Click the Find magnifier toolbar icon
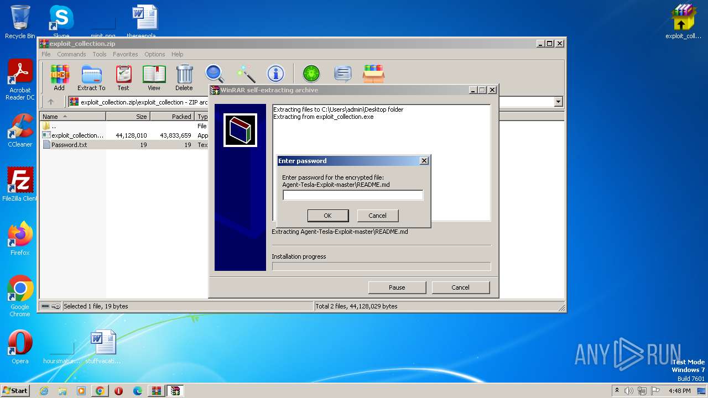 (215, 74)
